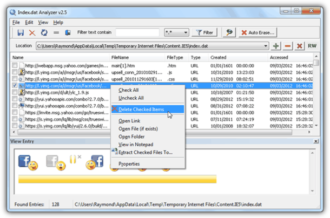Click the search tool icon beside Filter
330x218 pixels.
coord(229,32)
